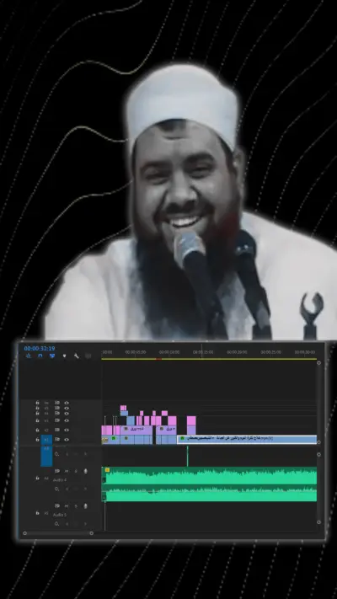This screenshot has width=337, height=599.
Task: Hide track V3 with its eye icon
Action: [x=67, y=420]
